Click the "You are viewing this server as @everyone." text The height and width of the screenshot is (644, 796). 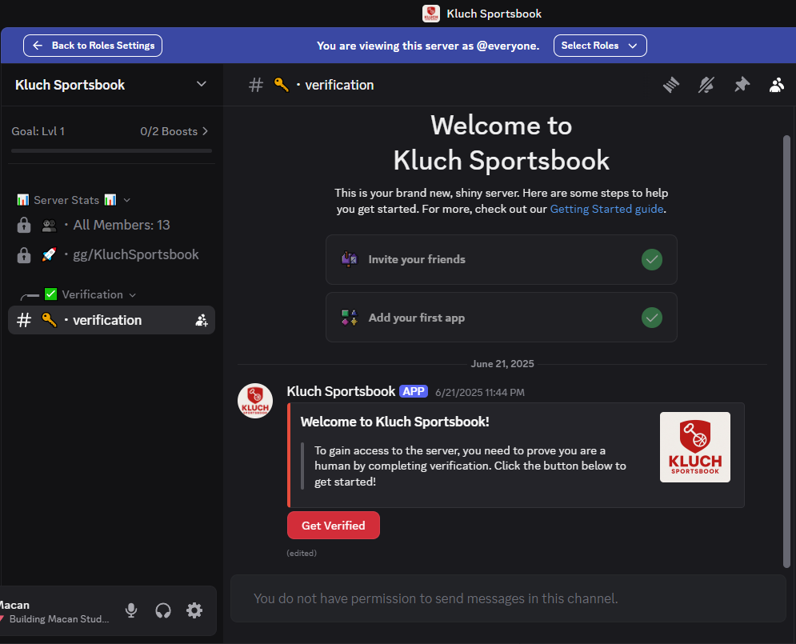(428, 46)
